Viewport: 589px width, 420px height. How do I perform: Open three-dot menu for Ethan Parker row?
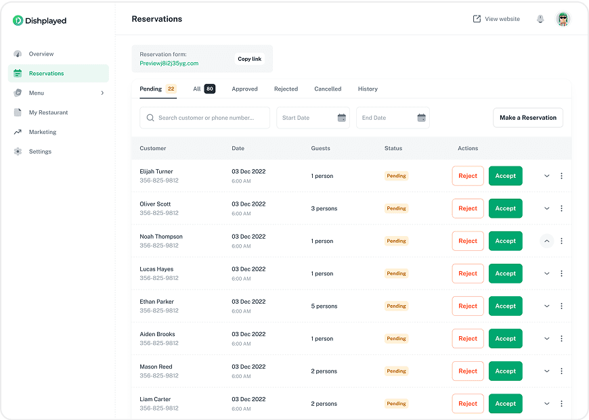pyautogui.click(x=561, y=306)
